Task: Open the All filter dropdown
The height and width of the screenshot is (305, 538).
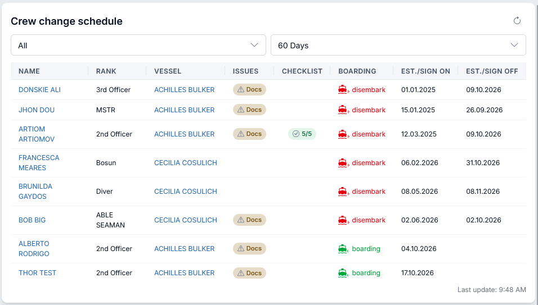Action: (138, 45)
